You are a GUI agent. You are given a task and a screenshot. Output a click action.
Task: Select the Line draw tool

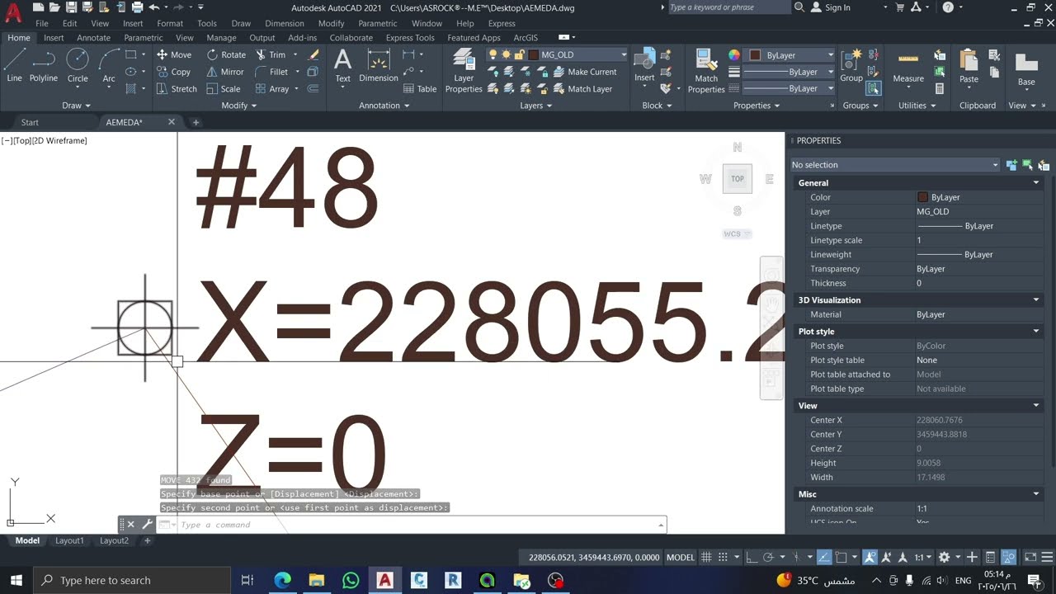pyautogui.click(x=14, y=66)
